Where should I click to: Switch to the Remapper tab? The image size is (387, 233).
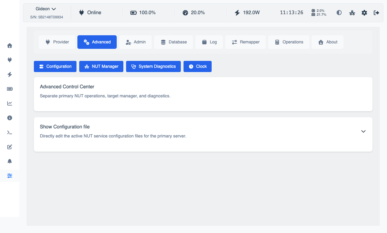pos(246,42)
